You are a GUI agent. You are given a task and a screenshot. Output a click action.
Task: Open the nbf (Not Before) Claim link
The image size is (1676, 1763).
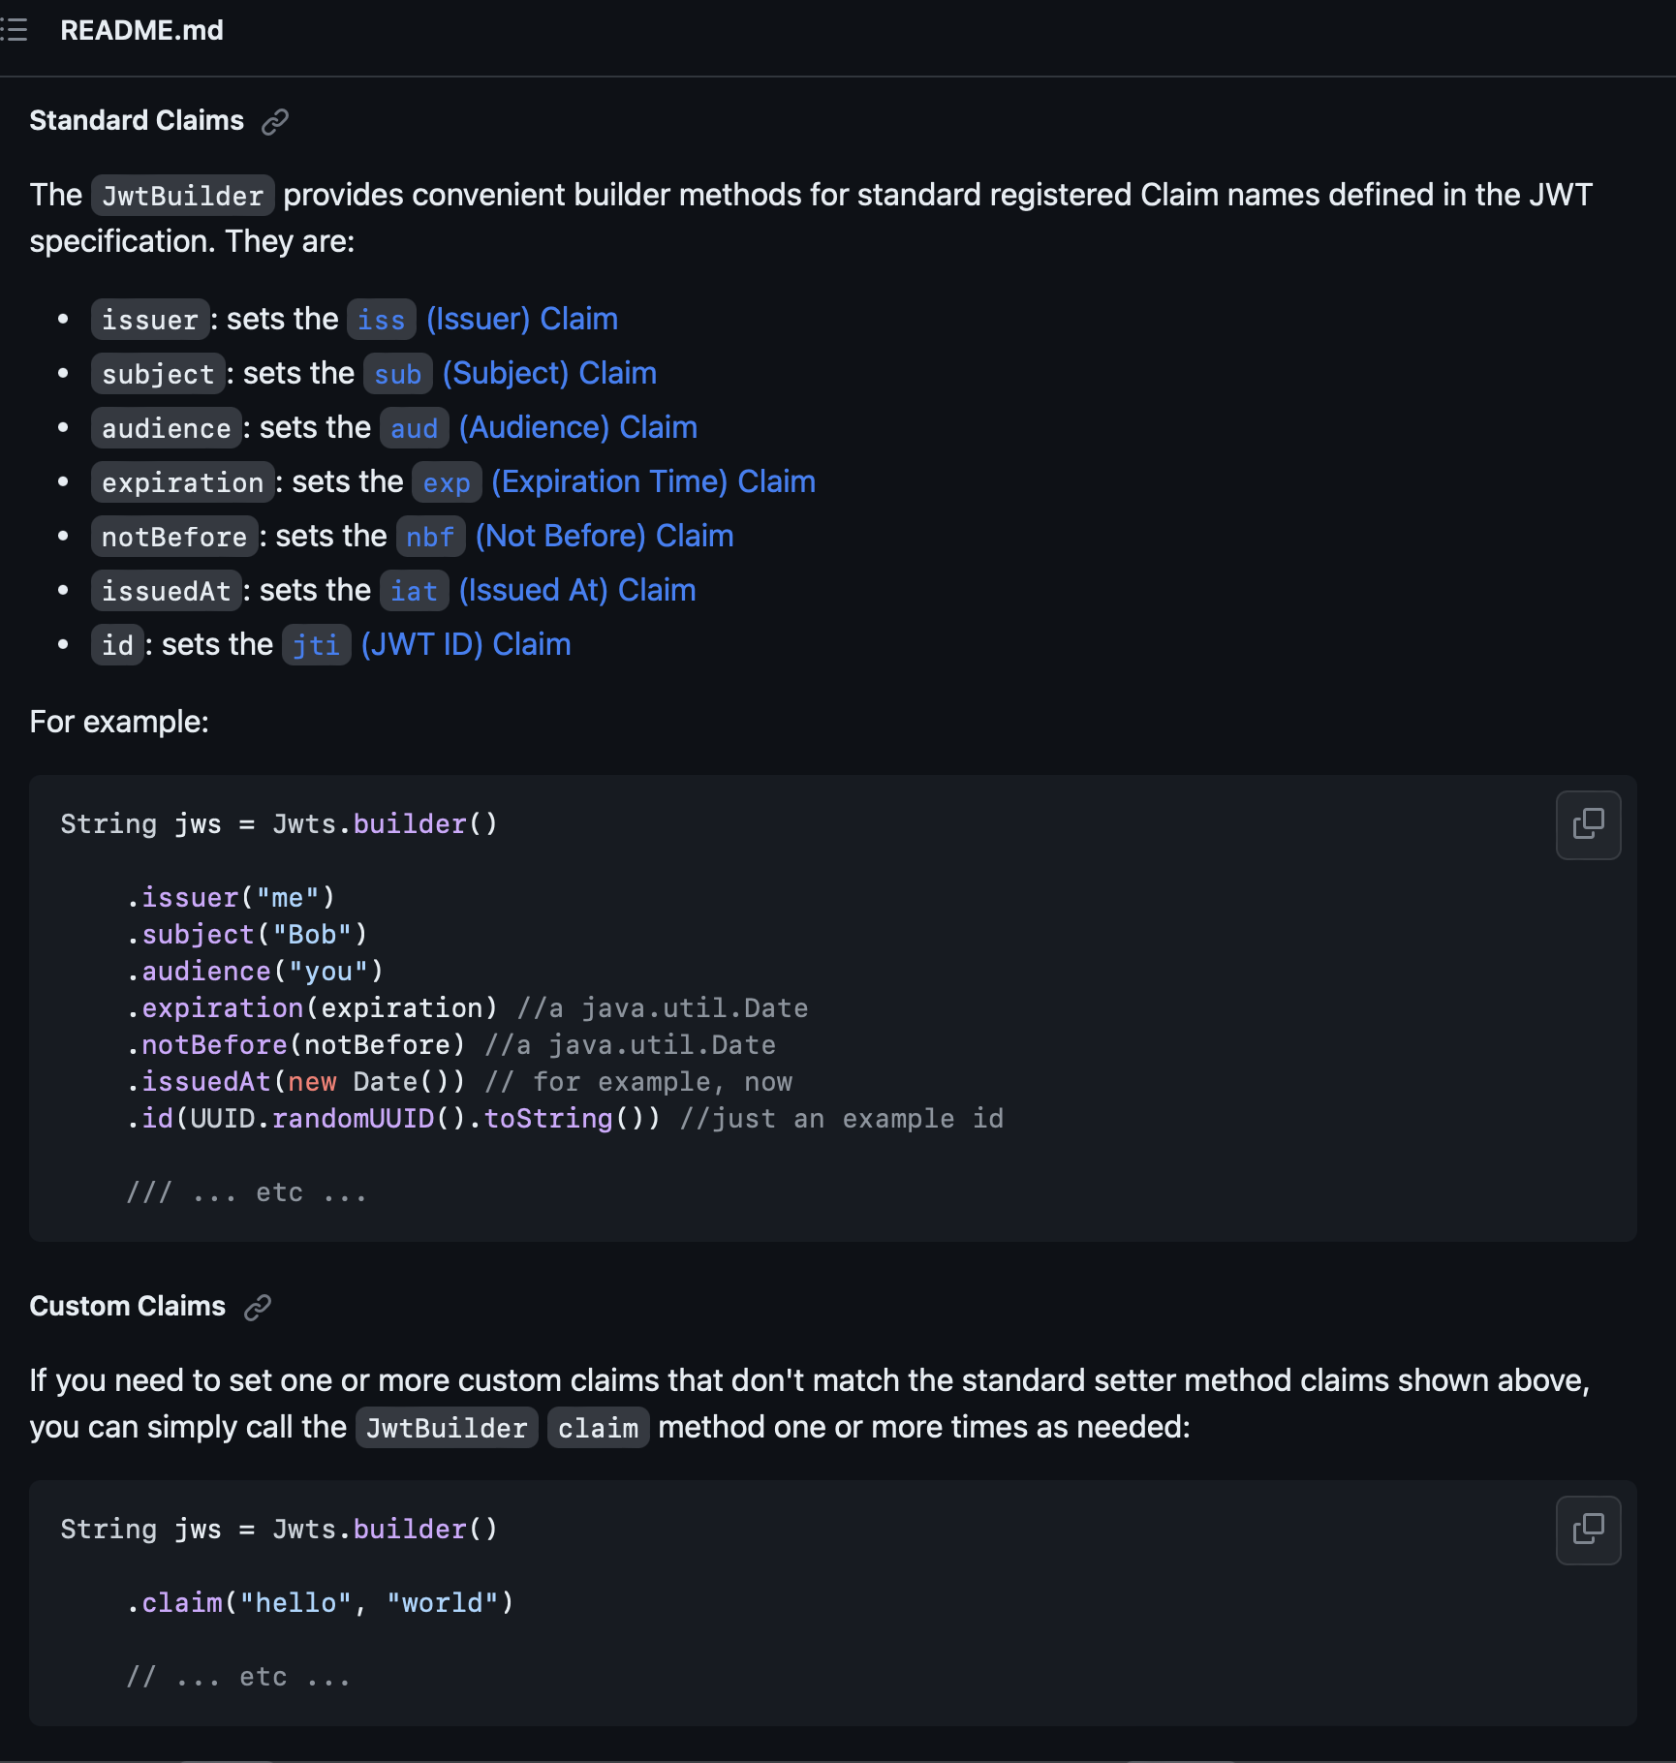565,537
